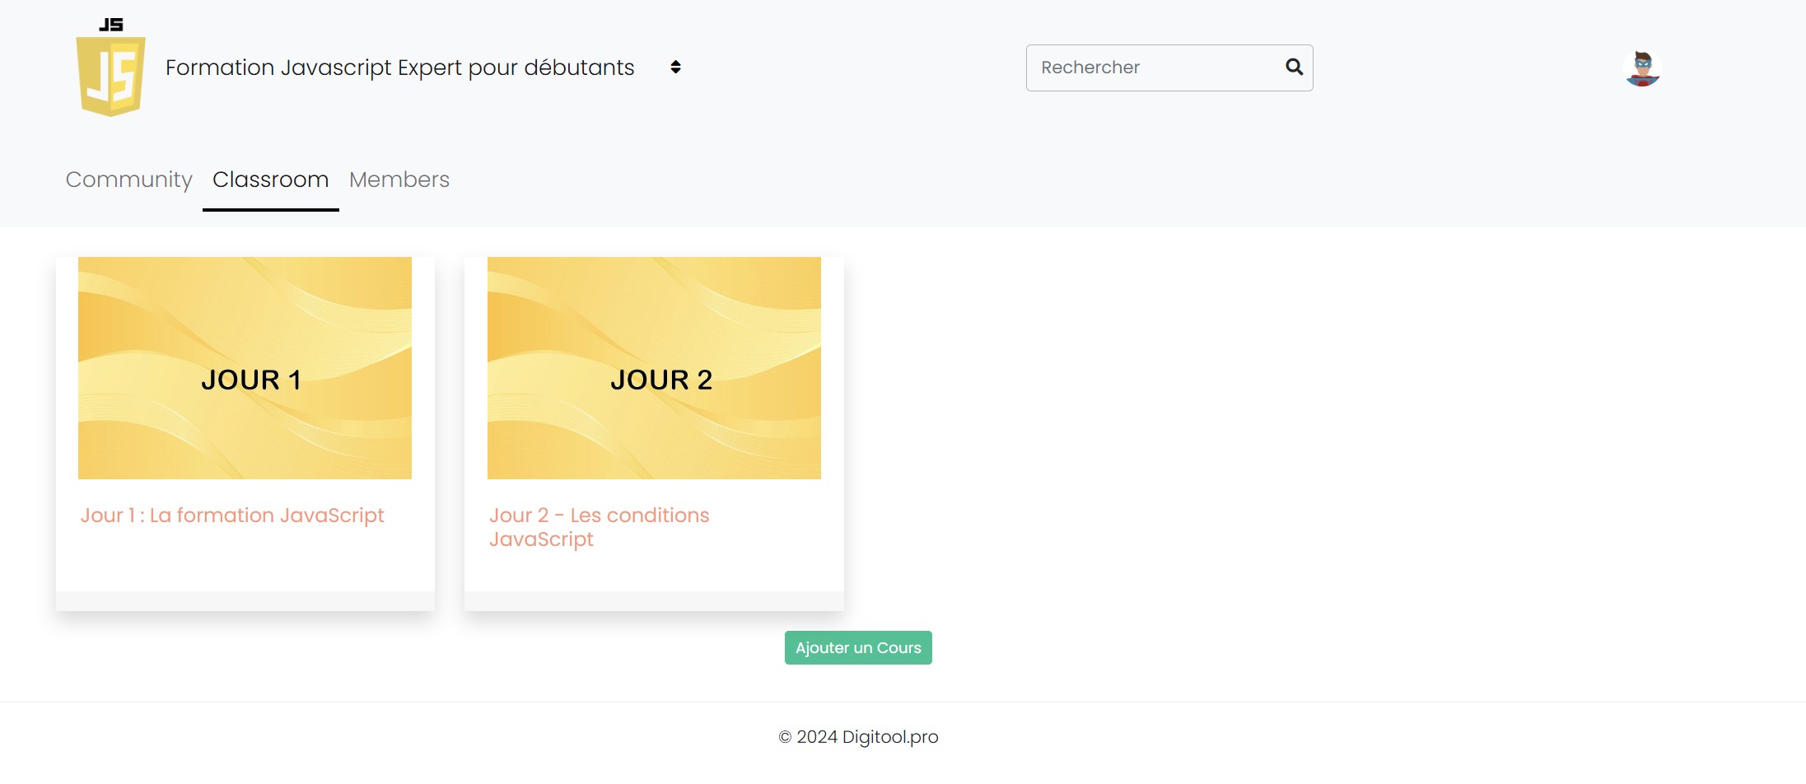Image resolution: width=1806 pixels, height=784 pixels.
Task: Click the up-down arrows beside the course title
Action: [x=674, y=68]
